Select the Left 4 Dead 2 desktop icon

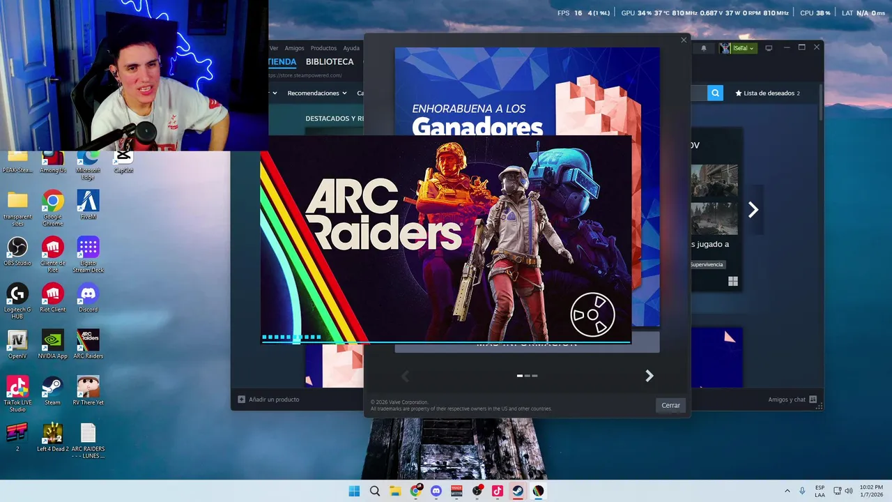click(x=52, y=437)
